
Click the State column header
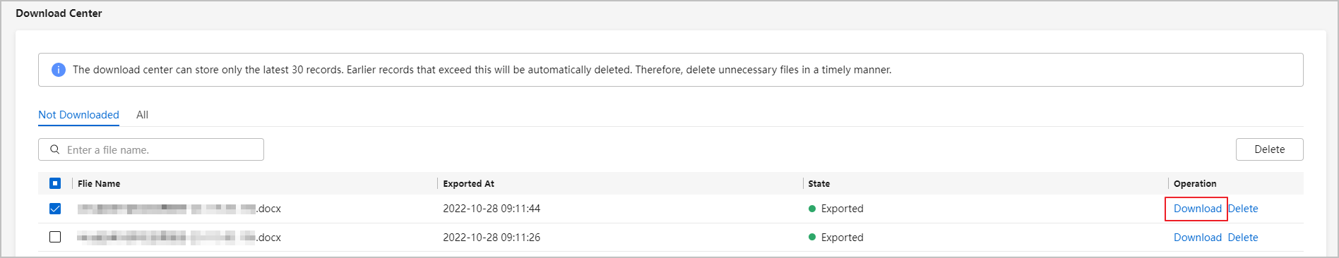point(819,183)
